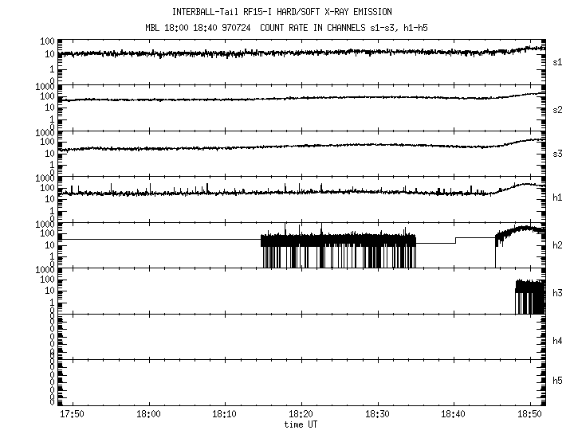Click the s1 channel label
Viewport: 574px width, 438px height.
558,63
